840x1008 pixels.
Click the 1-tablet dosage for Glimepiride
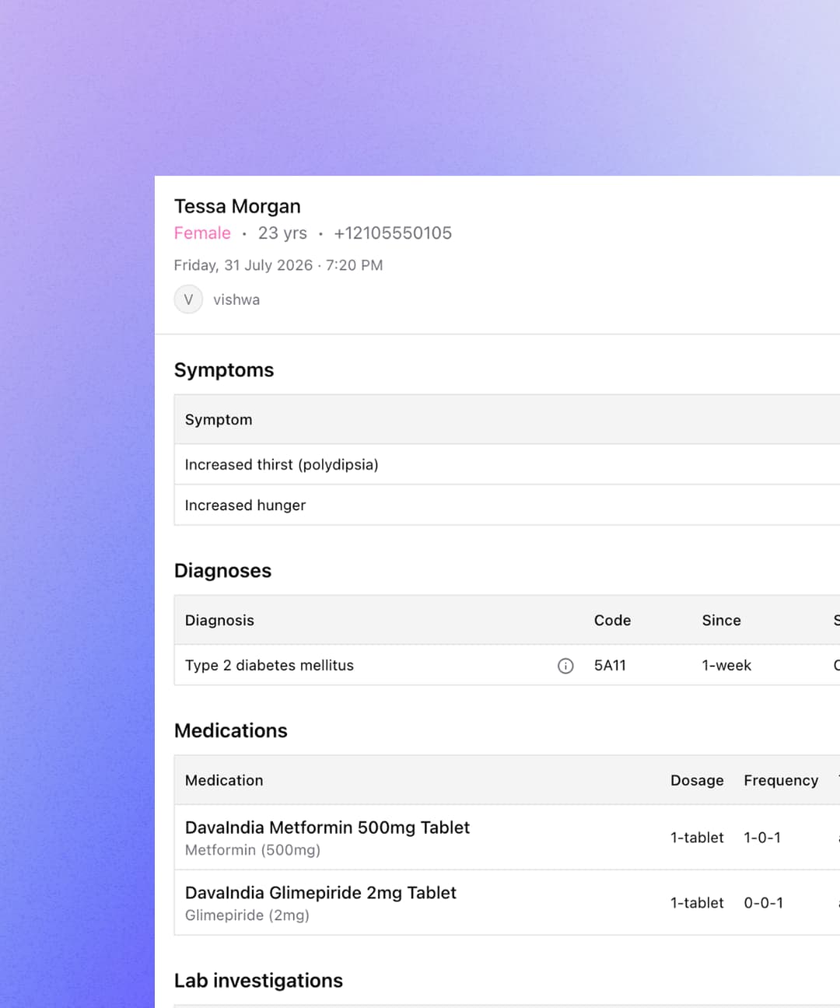click(x=697, y=903)
